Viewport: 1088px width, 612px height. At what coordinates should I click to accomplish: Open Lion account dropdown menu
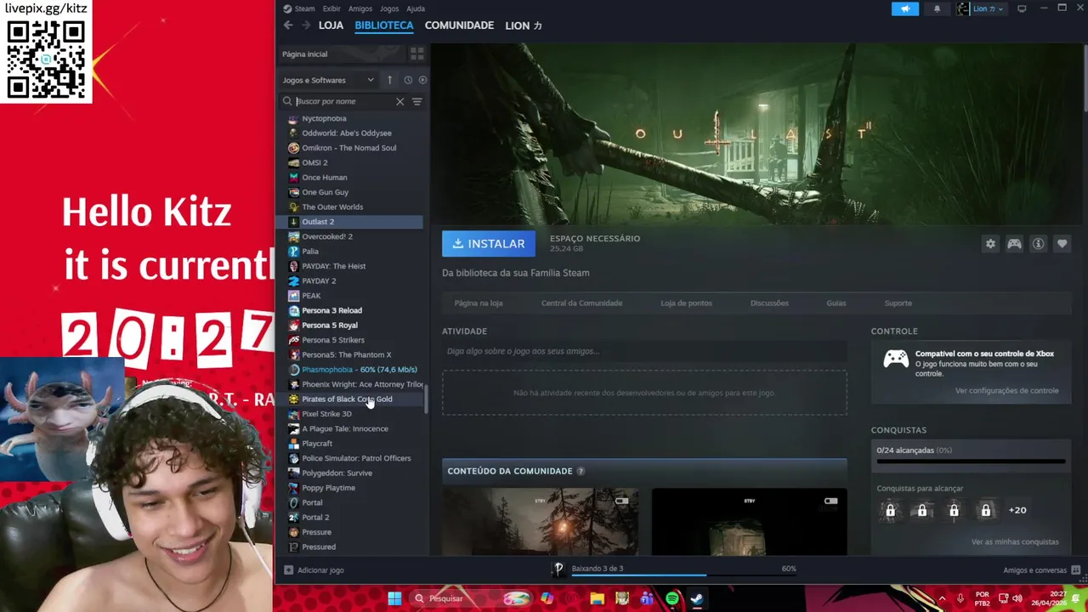point(980,8)
